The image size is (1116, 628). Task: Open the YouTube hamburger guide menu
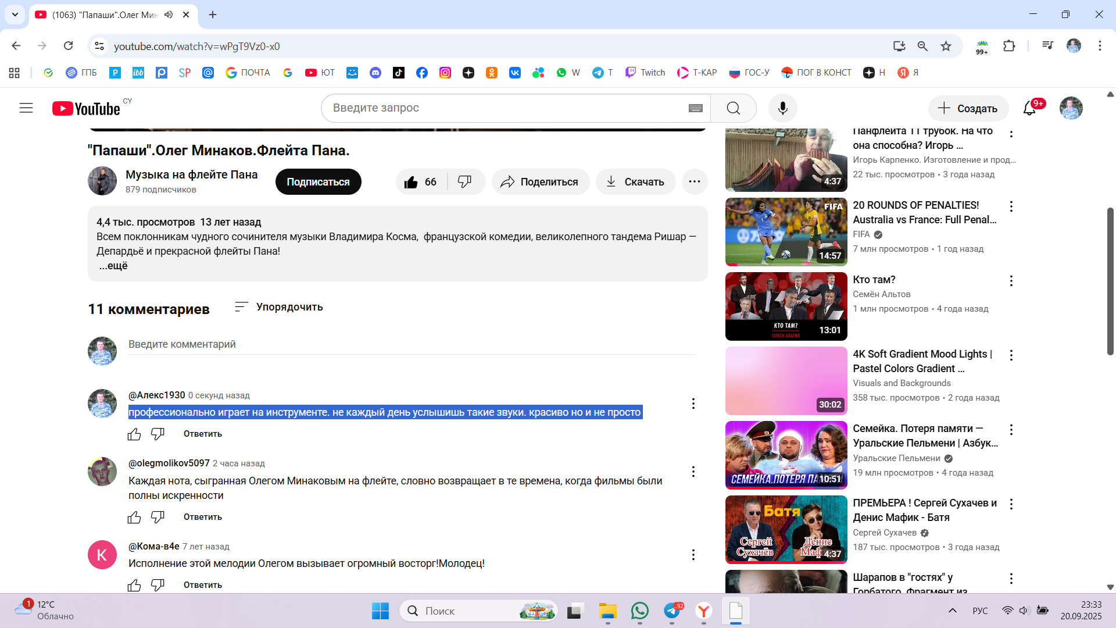pyautogui.click(x=26, y=108)
